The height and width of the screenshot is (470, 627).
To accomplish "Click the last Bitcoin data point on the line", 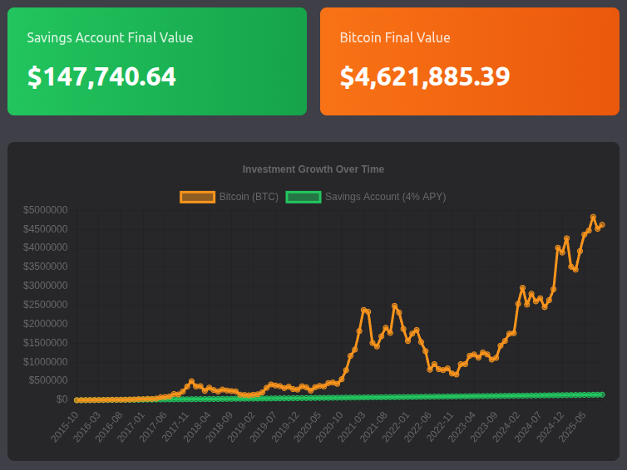I will [602, 224].
